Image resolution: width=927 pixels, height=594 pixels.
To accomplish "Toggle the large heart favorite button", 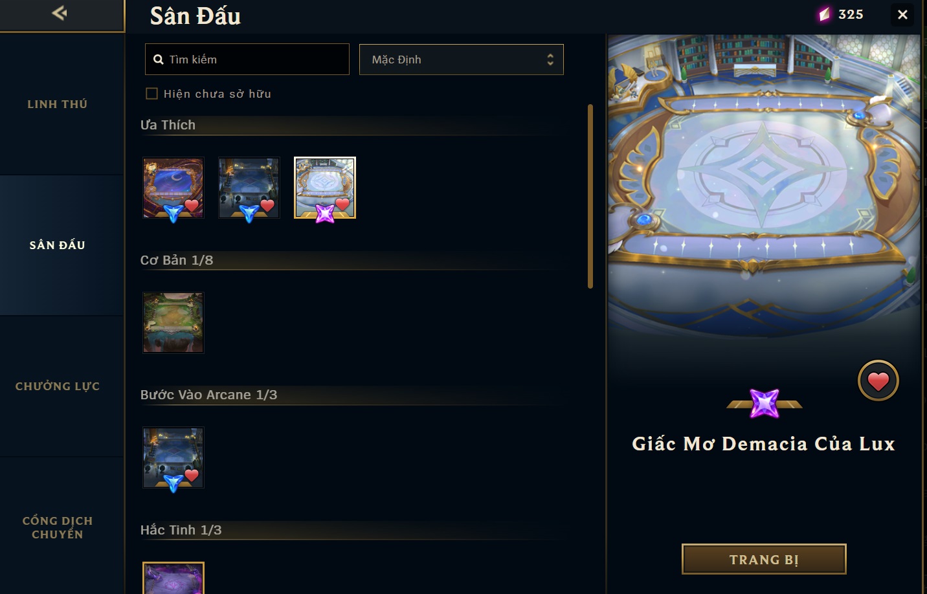I will (x=878, y=381).
